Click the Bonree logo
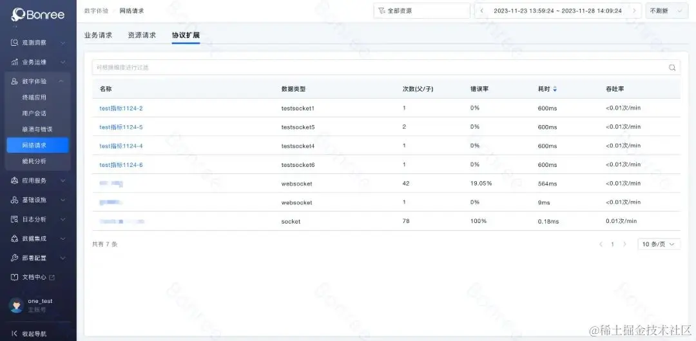The width and height of the screenshot is (696, 341). coord(38,14)
